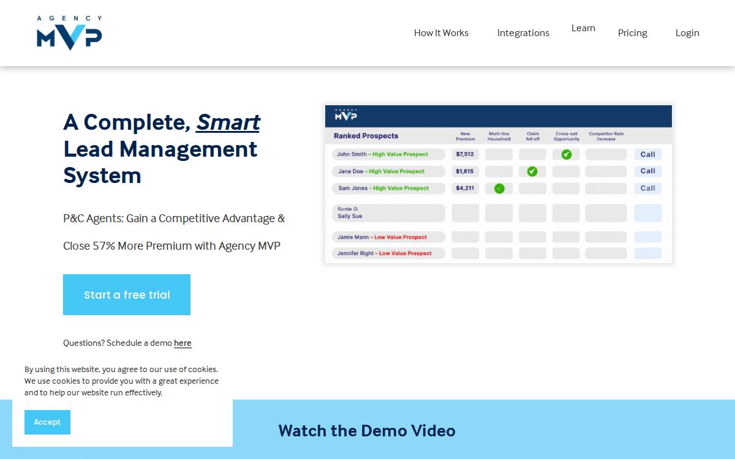Select the 'Questions? Schedule a demo' text
Viewport: 735px width, 459px height.
(118, 343)
